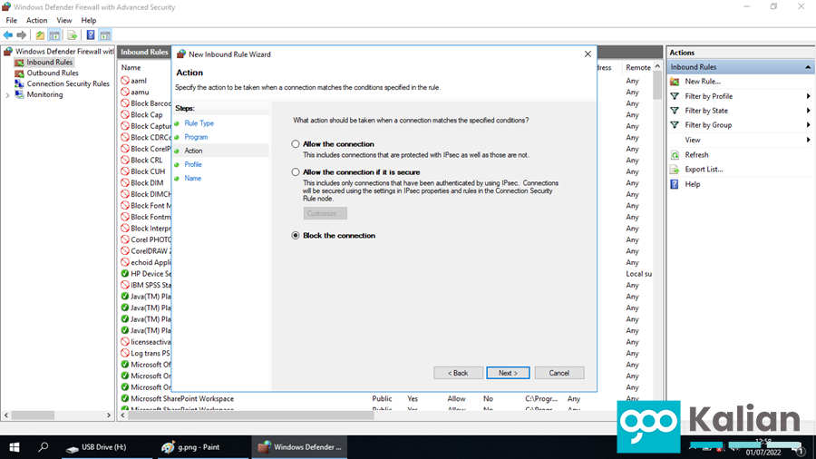
Task: Click the Show/Hide Console Tree toolbar icon
Action: [x=54, y=35]
